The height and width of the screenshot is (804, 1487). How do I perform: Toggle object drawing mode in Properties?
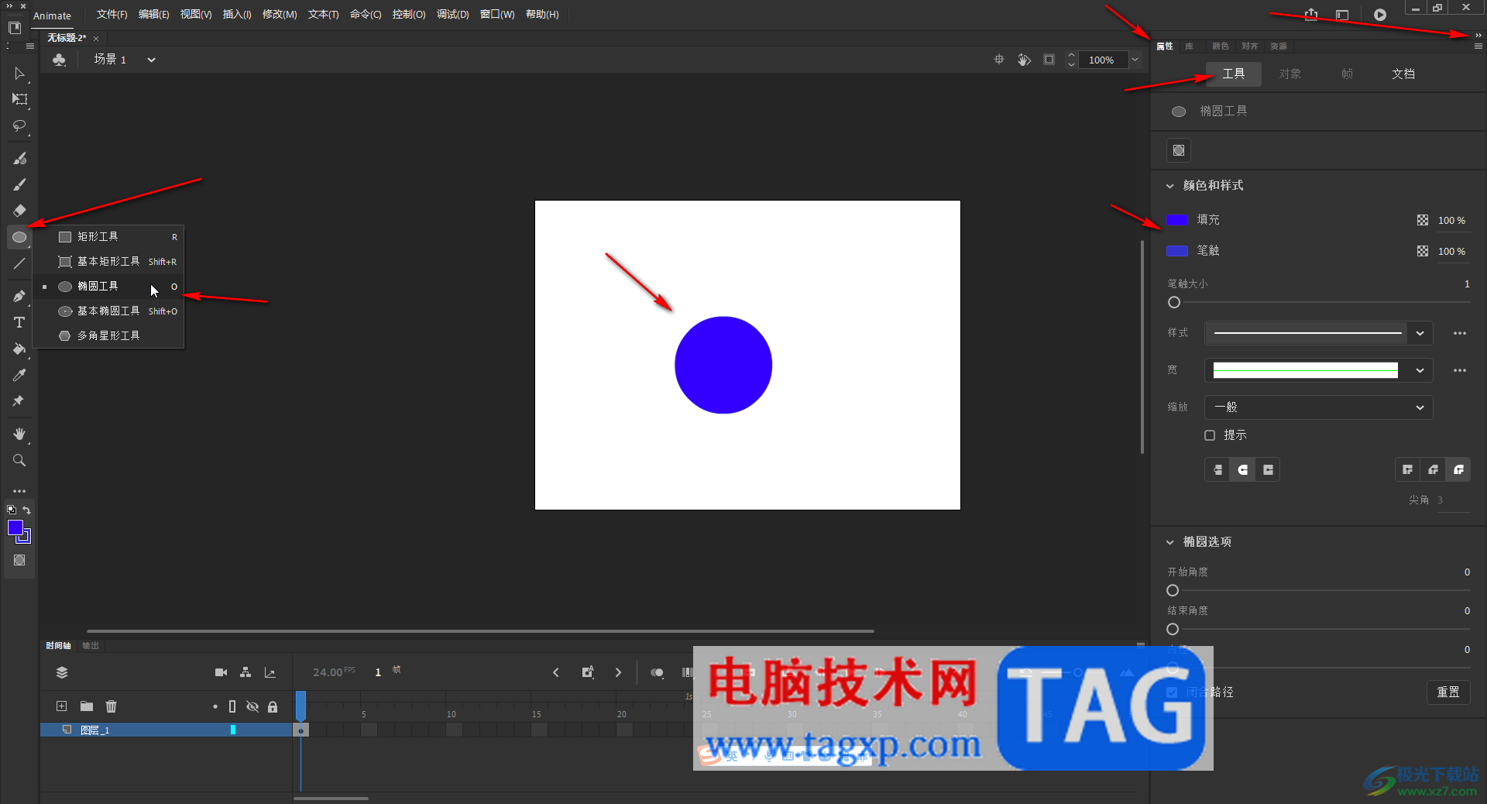click(1179, 150)
